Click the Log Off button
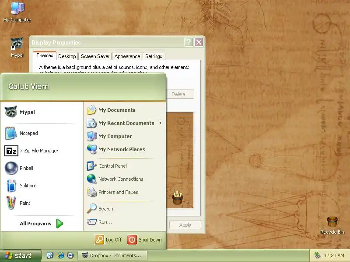Image resolution: width=350 pixels, height=262 pixels. coord(108,240)
